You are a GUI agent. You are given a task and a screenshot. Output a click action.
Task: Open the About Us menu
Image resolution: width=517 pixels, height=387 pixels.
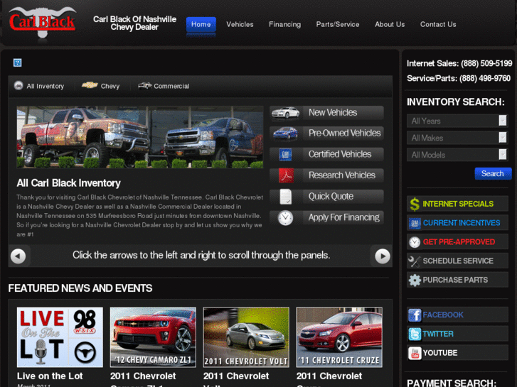coord(390,24)
